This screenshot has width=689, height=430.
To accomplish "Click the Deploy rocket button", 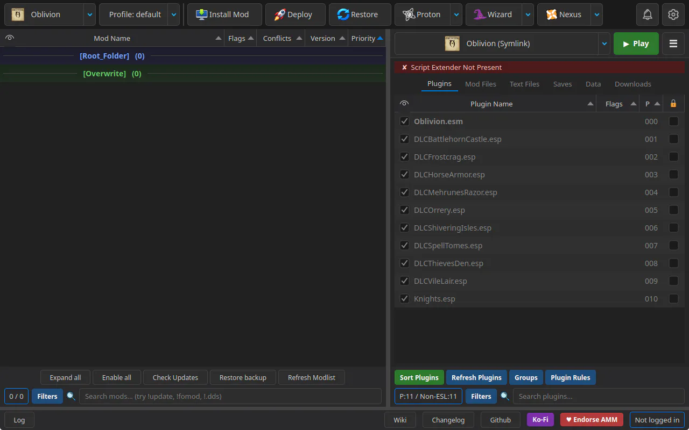I will pos(296,15).
